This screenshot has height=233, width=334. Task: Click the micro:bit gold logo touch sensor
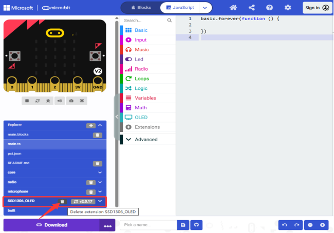55,33
